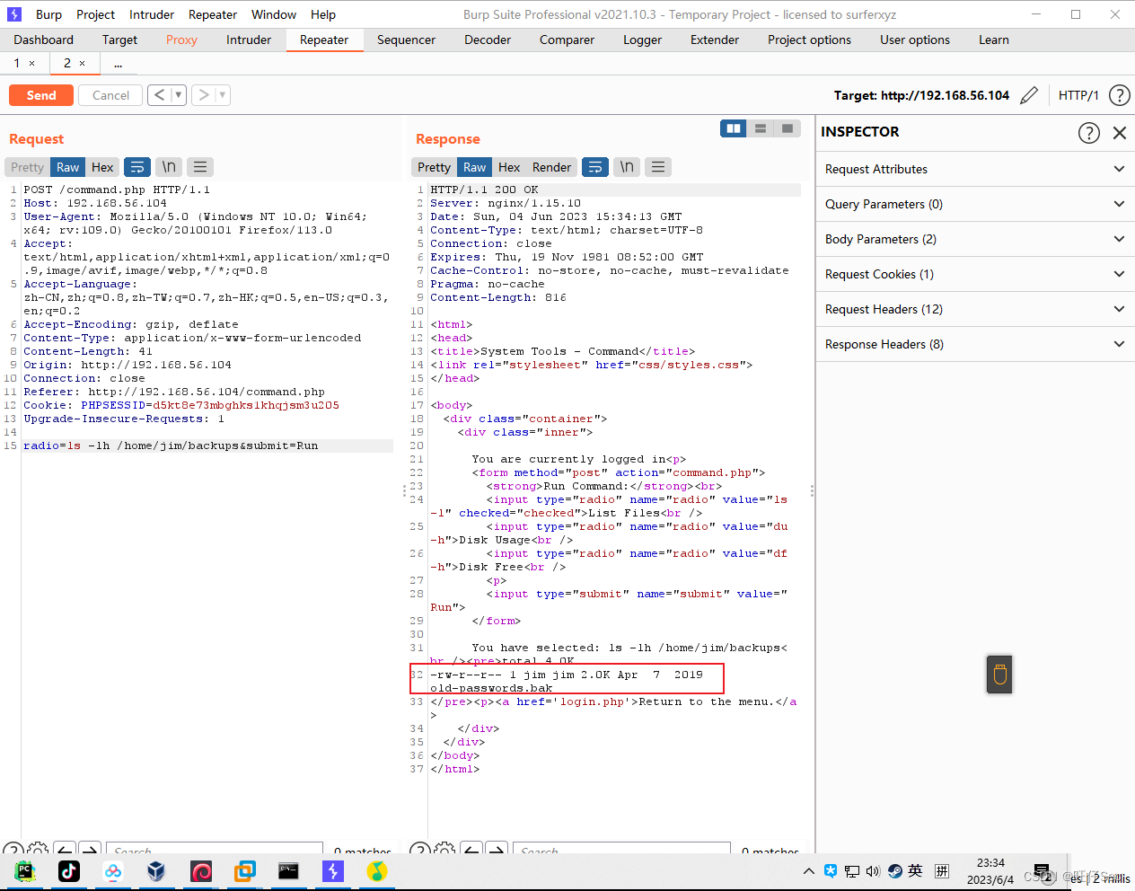This screenshot has width=1135, height=891.
Task: Go to previous request in history
Action: point(159,94)
